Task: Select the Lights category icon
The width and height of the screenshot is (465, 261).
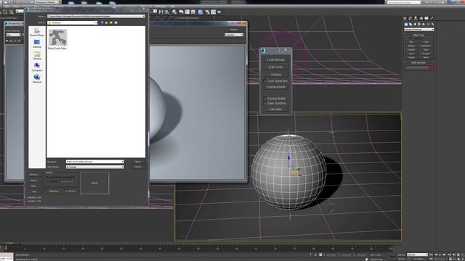Action: [415, 24]
